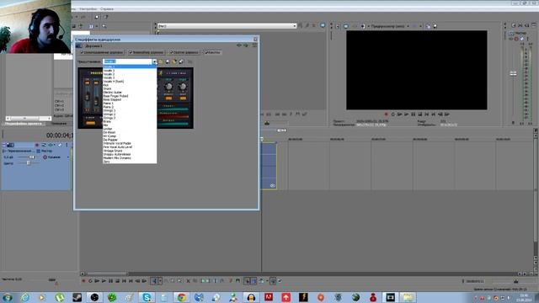Play from start in the timeline transport
The width and height of the screenshot is (539, 303).
coord(97,281)
